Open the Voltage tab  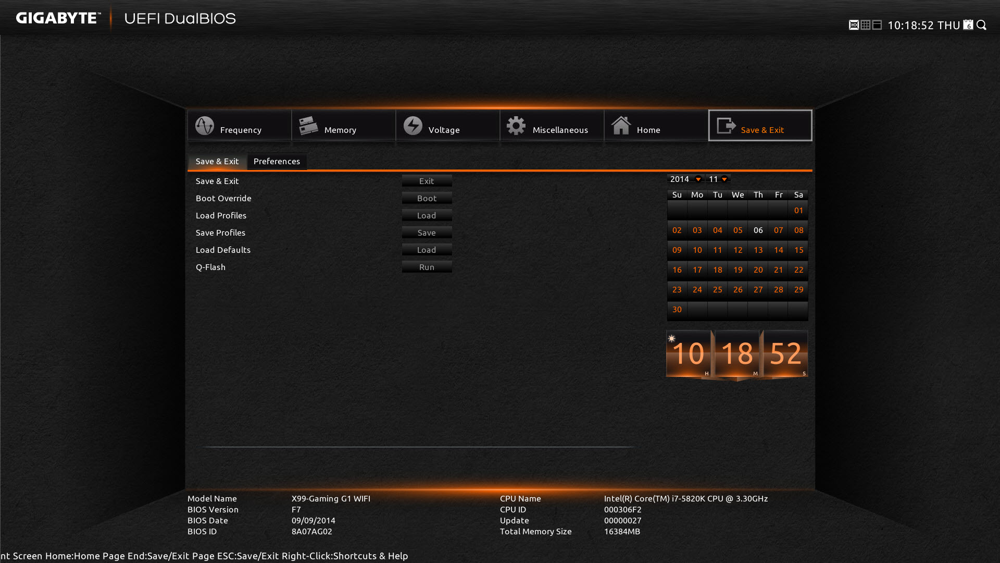tap(448, 125)
